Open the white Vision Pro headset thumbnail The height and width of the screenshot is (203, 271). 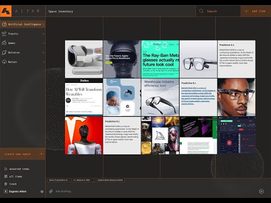[x=84, y=59]
